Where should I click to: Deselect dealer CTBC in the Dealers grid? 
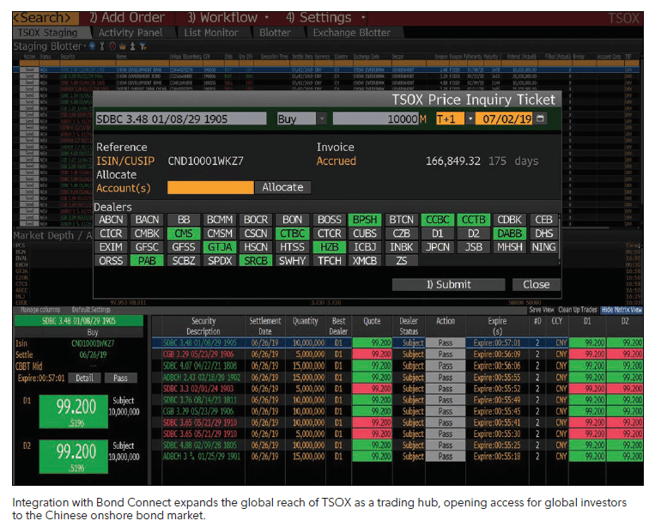click(292, 233)
